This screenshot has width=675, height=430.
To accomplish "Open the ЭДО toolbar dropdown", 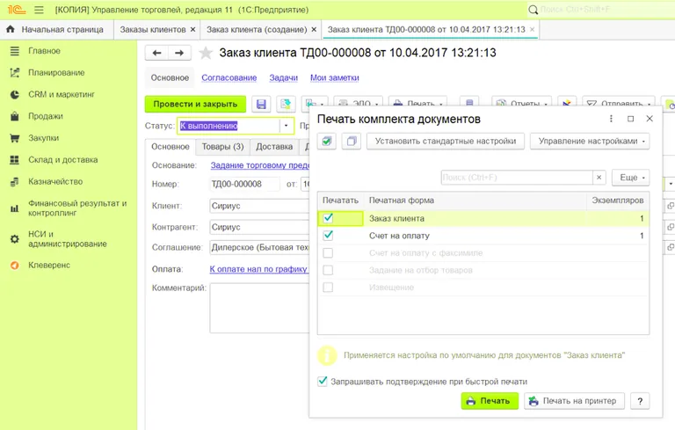I will (x=359, y=103).
